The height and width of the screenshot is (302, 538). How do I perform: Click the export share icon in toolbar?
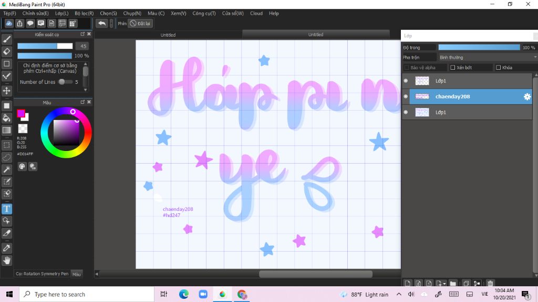19,23
